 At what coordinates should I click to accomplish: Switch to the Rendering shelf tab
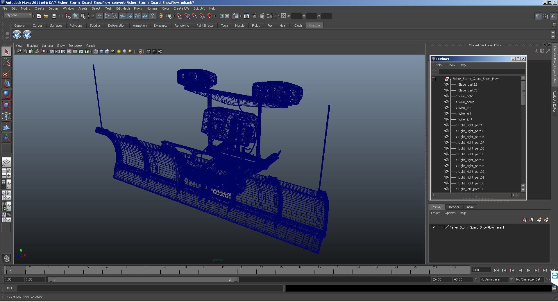coord(182,26)
